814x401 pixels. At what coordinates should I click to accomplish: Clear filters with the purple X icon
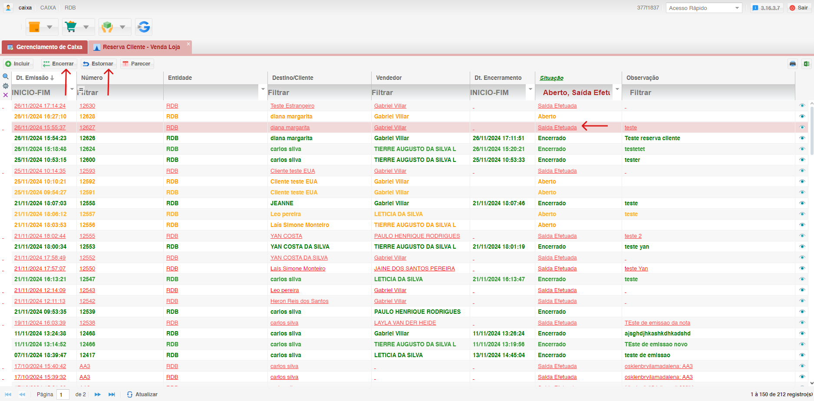tap(6, 95)
